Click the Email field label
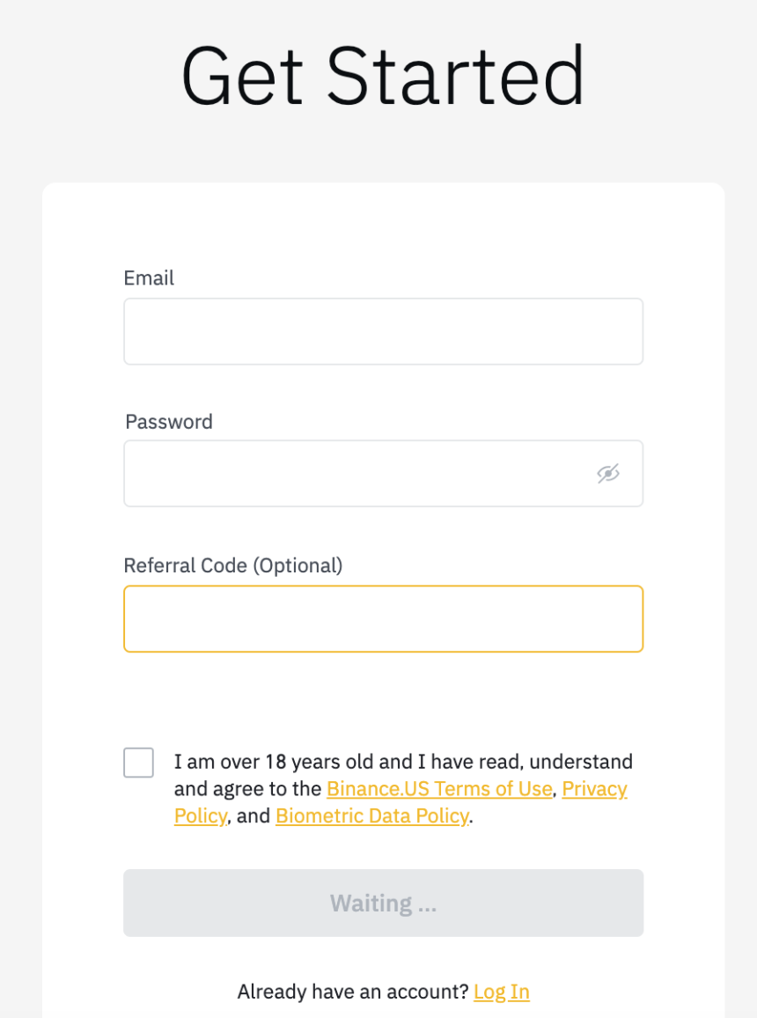Image resolution: width=757 pixels, height=1018 pixels. 149,278
